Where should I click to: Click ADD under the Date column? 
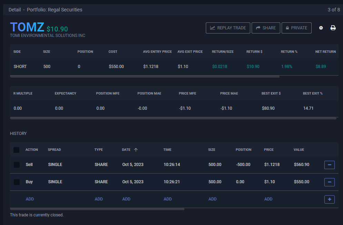click(126, 199)
